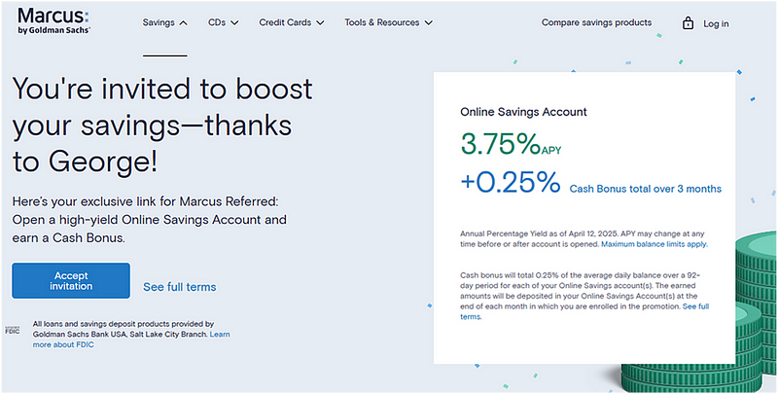Expand the CDs menu chevron

tap(234, 22)
